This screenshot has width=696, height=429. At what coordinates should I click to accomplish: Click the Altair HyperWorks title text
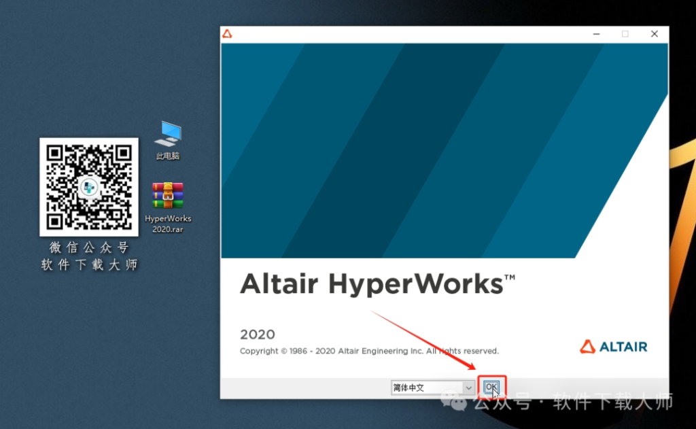(378, 284)
